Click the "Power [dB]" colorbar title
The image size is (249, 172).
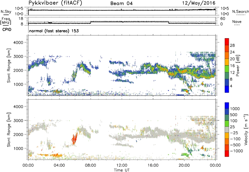pos(237,66)
